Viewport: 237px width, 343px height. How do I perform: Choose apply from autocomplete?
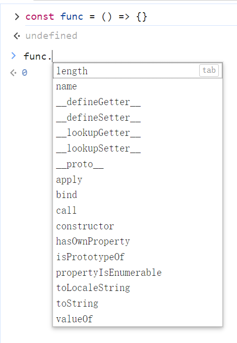coord(138,180)
